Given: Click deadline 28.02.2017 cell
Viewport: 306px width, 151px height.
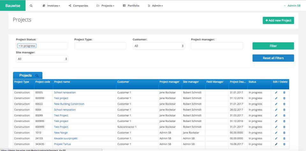Looking at the screenshot, I should point(238,110).
